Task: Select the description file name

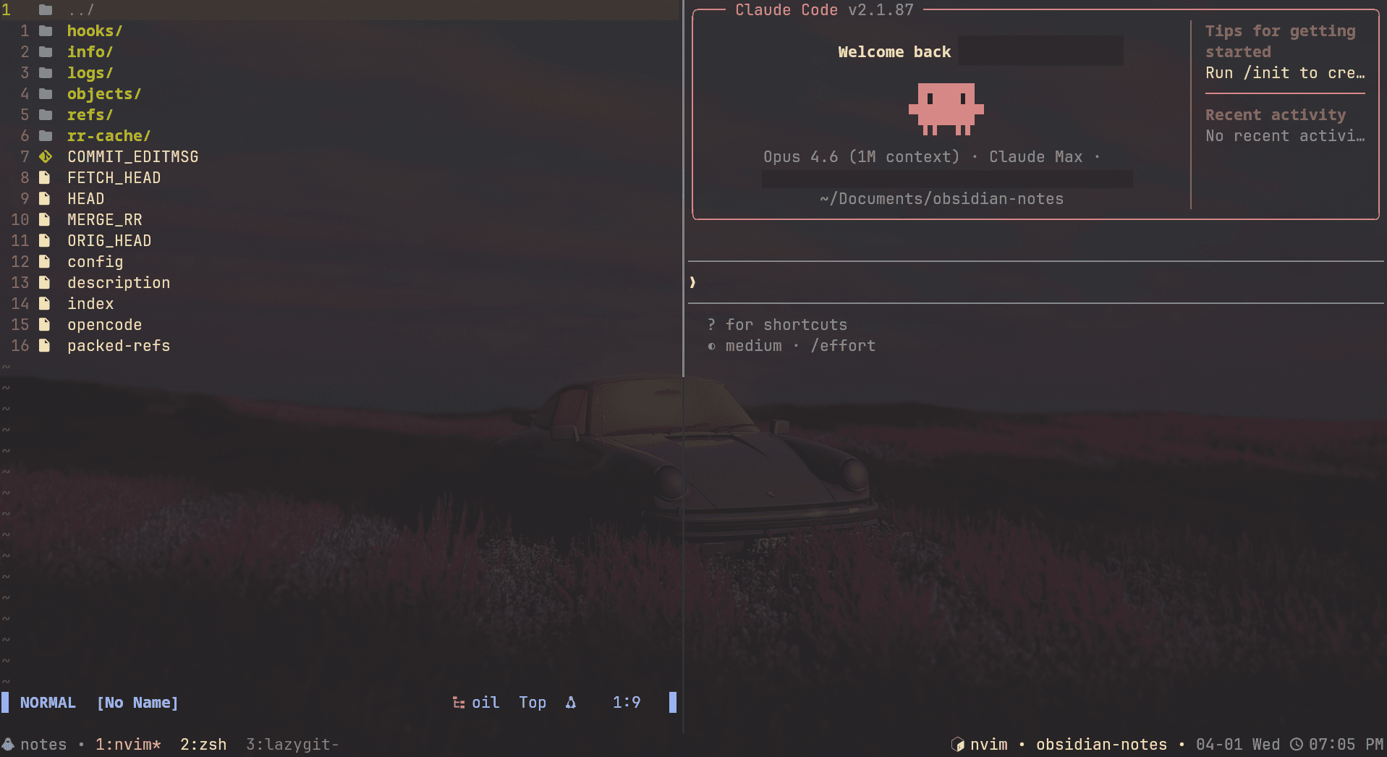Action: point(119,283)
